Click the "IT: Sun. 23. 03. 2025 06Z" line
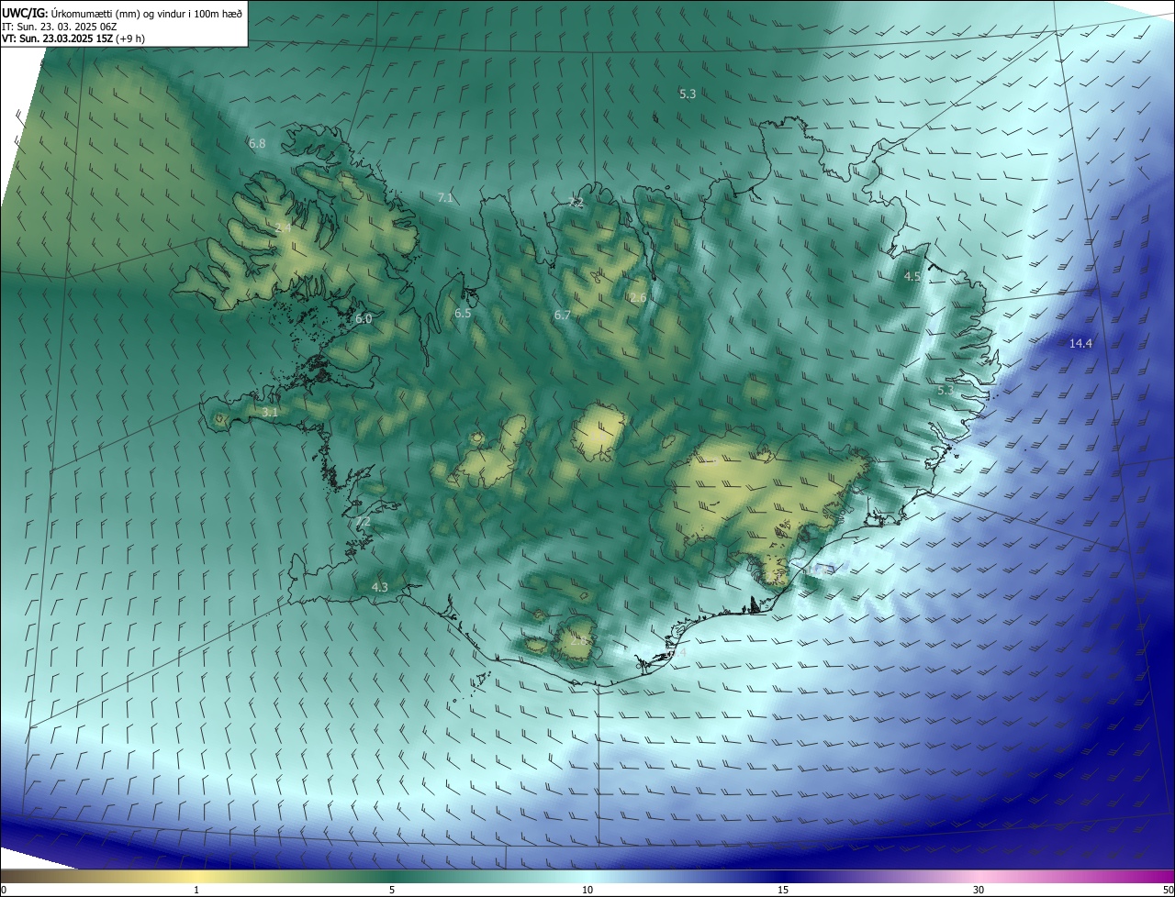This screenshot has height=897, width=1175. [60, 27]
